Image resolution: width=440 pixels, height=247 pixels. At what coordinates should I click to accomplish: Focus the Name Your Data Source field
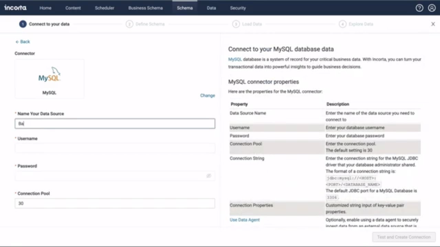tap(115, 123)
